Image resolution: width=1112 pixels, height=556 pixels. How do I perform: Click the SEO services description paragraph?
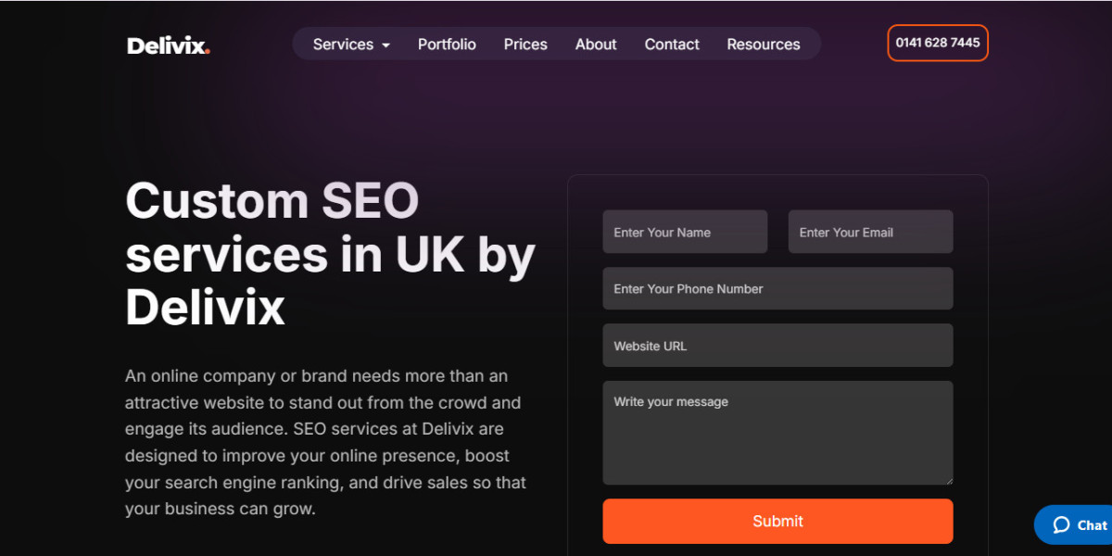[323, 442]
